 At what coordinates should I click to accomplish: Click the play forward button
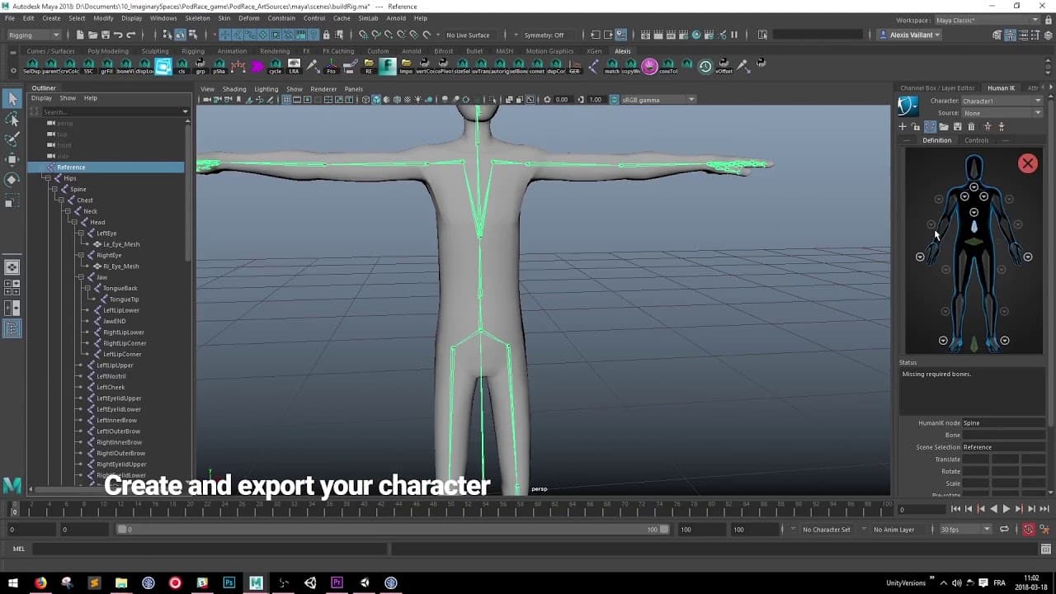(1006, 509)
